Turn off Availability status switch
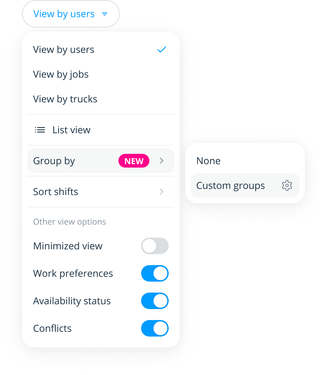Viewport: 327px width, 375px height. [x=155, y=301]
